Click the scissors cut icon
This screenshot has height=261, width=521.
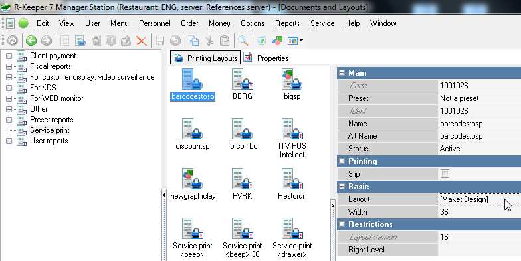point(209,41)
